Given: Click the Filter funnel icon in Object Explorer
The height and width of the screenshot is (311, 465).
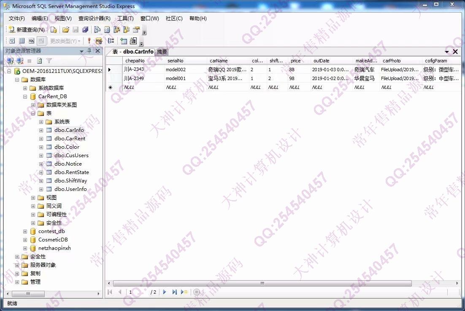Looking at the screenshot, I should (x=49, y=61).
